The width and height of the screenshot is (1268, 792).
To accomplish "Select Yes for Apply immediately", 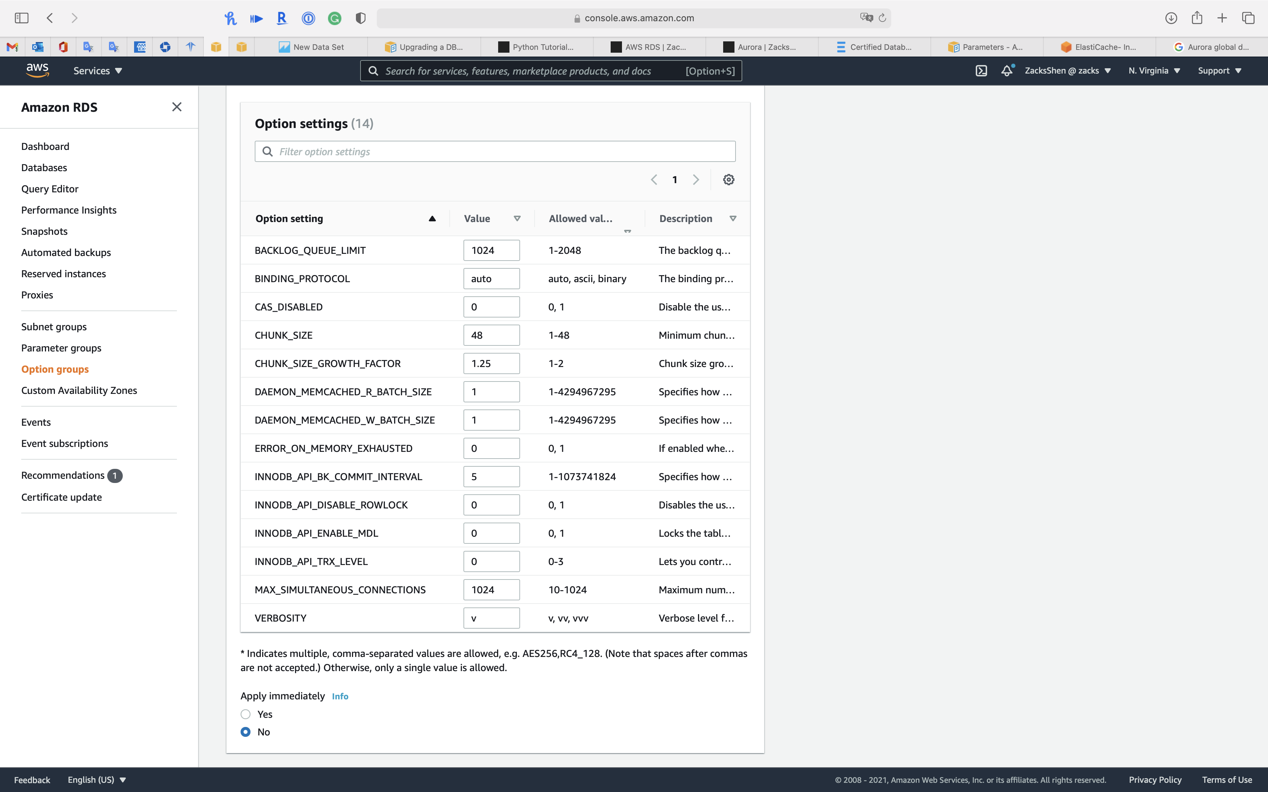I will coord(246,714).
